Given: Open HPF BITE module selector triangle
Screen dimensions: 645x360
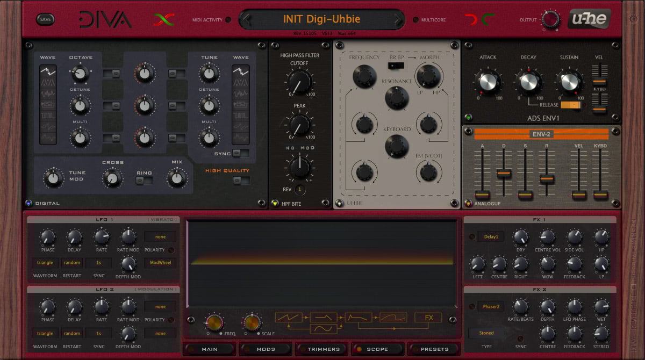Looking at the screenshot, I should [x=275, y=203].
